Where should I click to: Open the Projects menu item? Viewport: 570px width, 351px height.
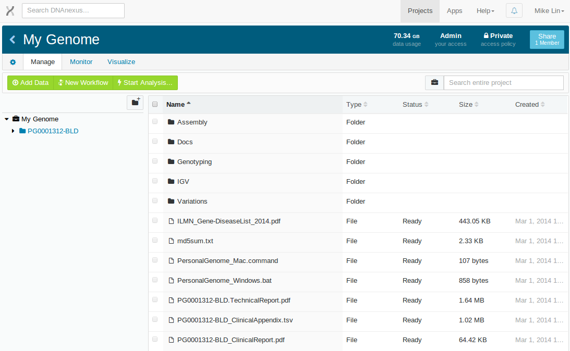(420, 11)
